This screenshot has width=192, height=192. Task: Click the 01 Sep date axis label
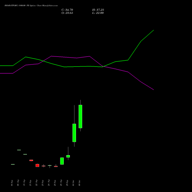[12, 183]
